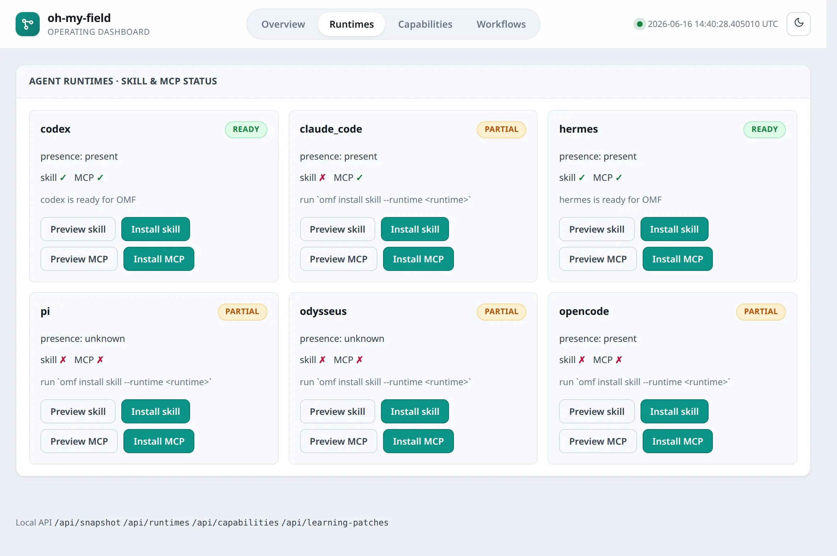Click the hermes MCP green checkmark
This screenshot has height=556, width=837.
(619, 178)
